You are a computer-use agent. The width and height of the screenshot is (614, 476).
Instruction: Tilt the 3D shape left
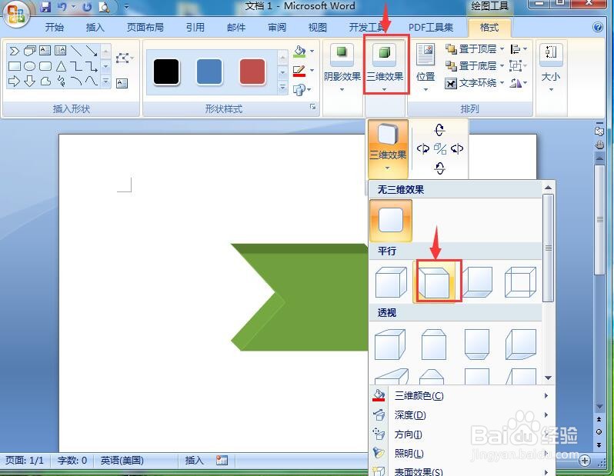pyautogui.click(x=423, y=148)
